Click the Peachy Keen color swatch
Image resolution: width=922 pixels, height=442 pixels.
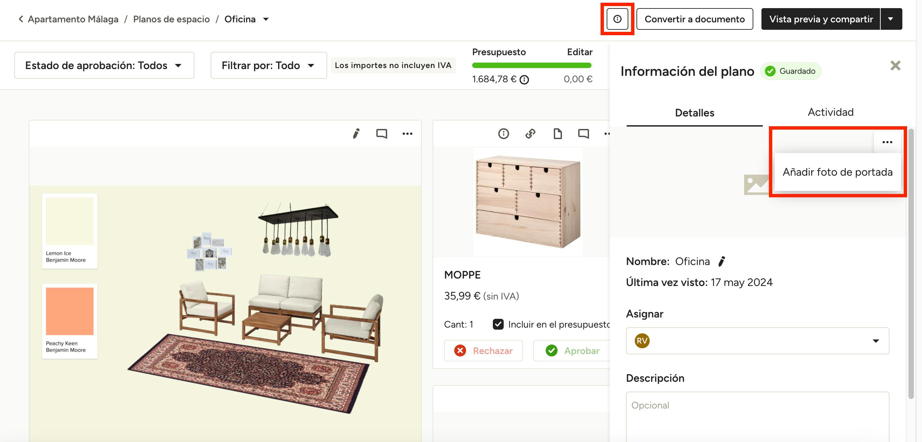tap(70, 311)
